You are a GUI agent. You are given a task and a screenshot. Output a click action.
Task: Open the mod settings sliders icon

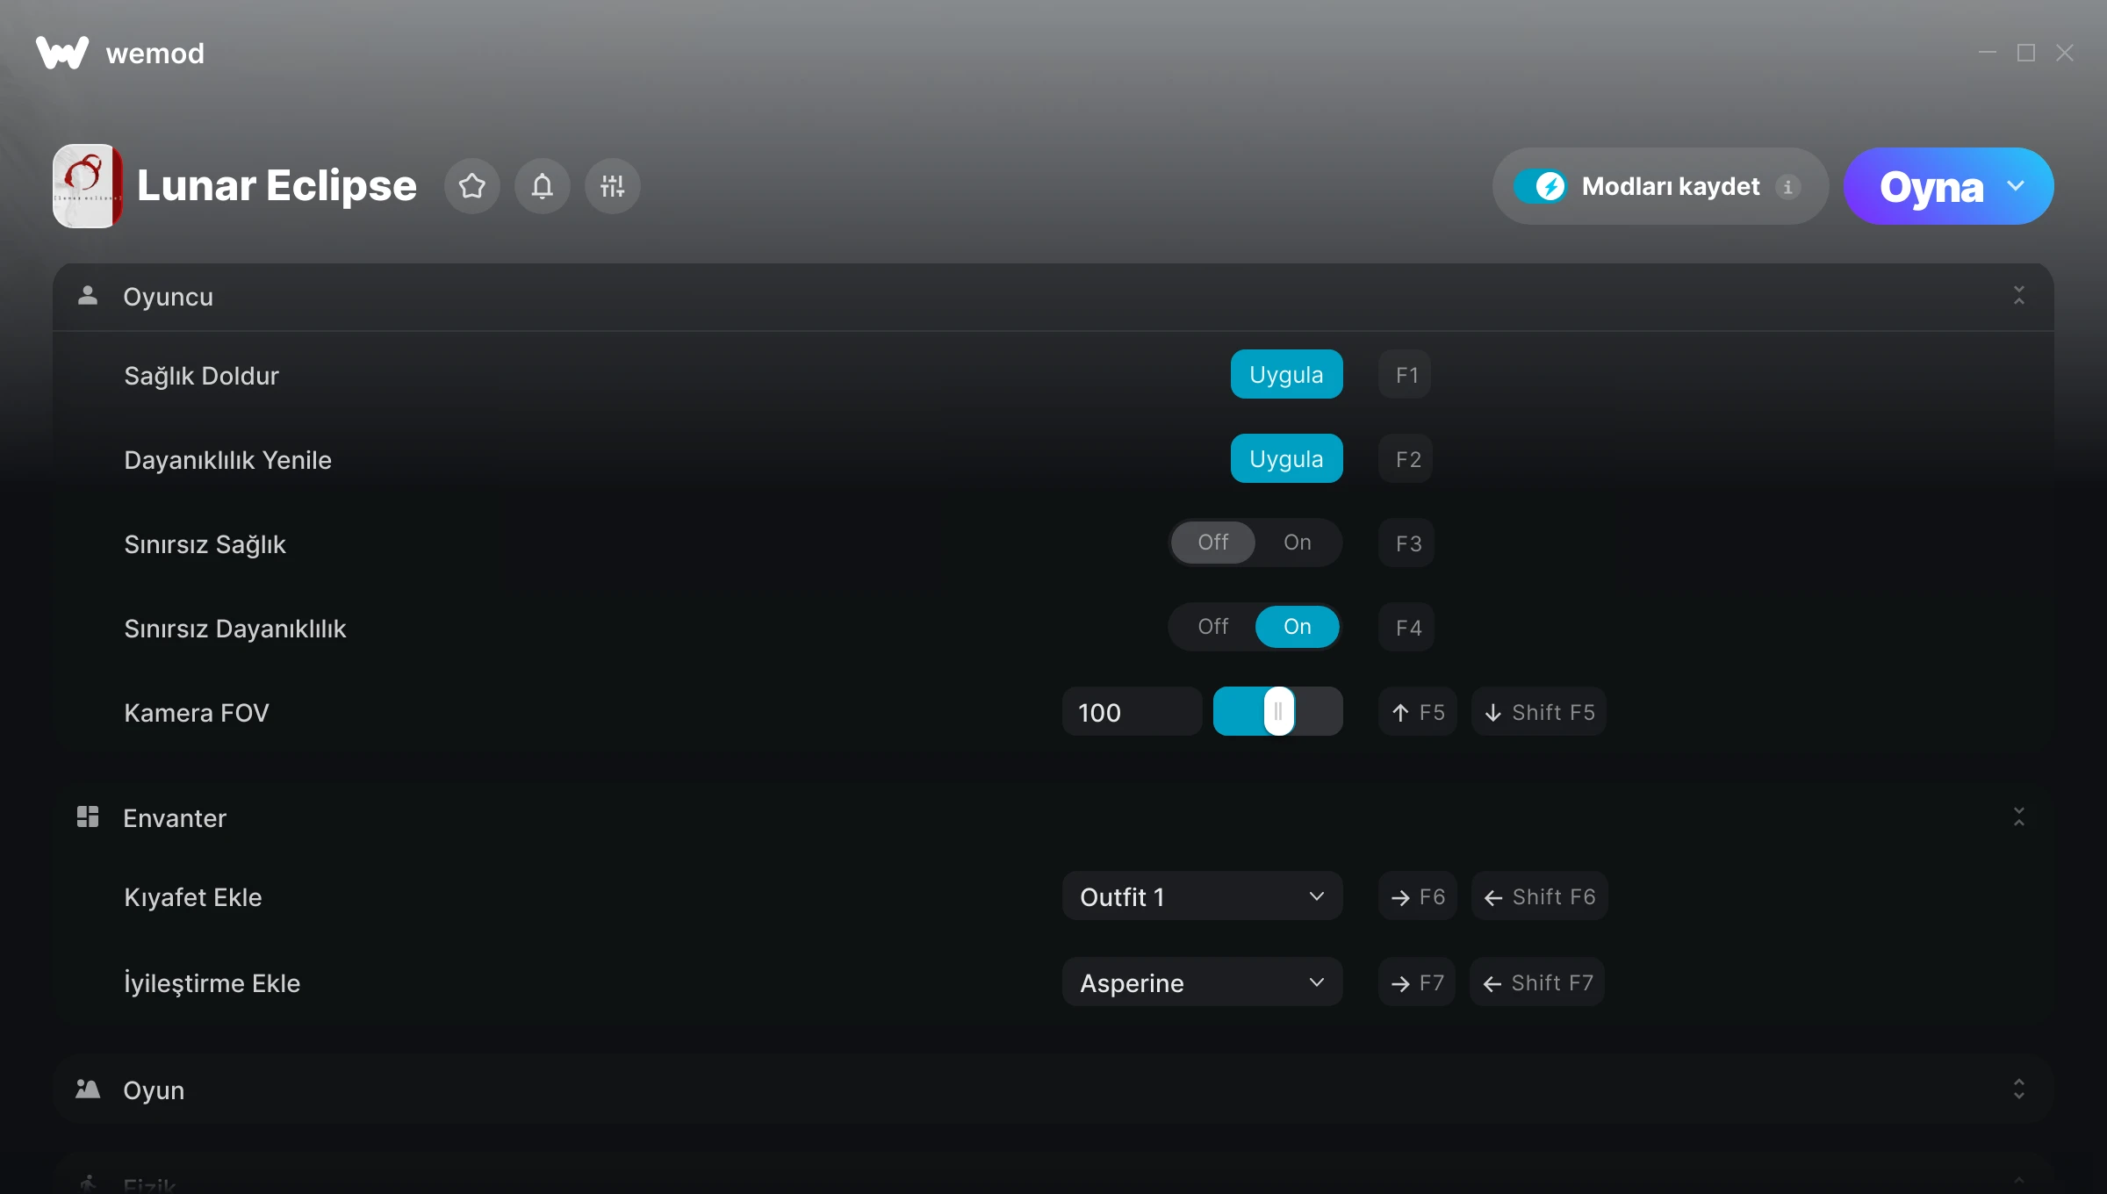coord(612,186)
